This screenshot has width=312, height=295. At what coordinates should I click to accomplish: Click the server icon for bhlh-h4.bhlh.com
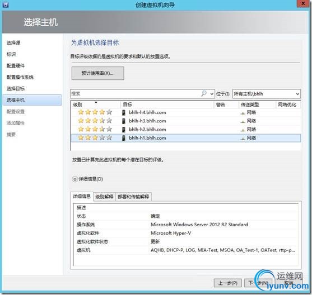click(x=124, y=112)
